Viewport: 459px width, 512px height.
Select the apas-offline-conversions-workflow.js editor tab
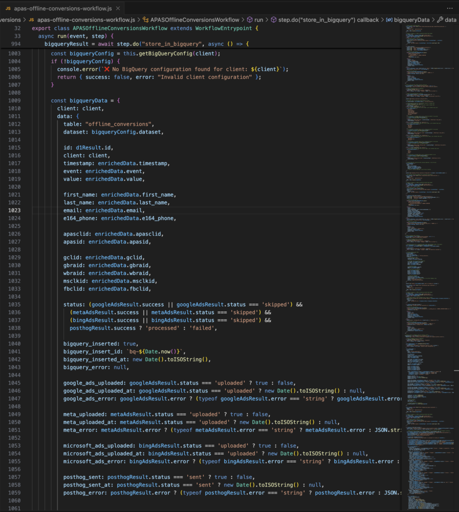point(66,8)
